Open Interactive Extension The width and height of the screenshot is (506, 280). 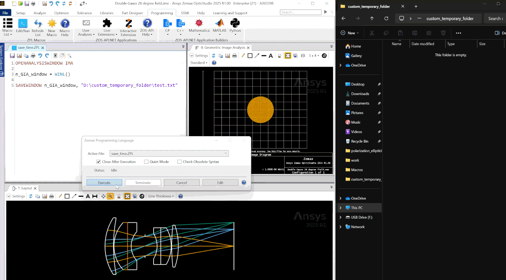coord(128,27)
